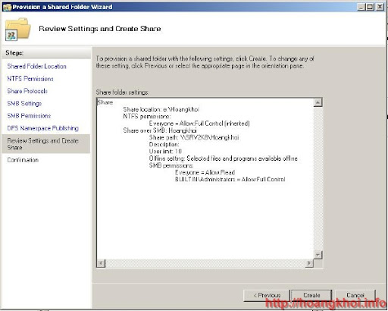Click the Share path \\SRV2K8\Hoangkhoi line
The image size is (388, 311).
194,137
